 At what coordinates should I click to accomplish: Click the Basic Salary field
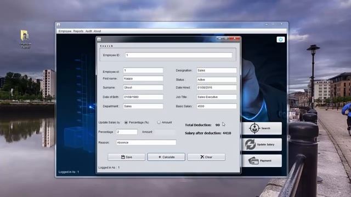(x=217, y=106)
